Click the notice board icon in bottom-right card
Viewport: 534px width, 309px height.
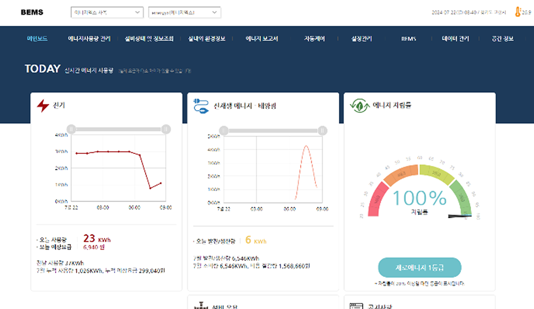(356, 306)
